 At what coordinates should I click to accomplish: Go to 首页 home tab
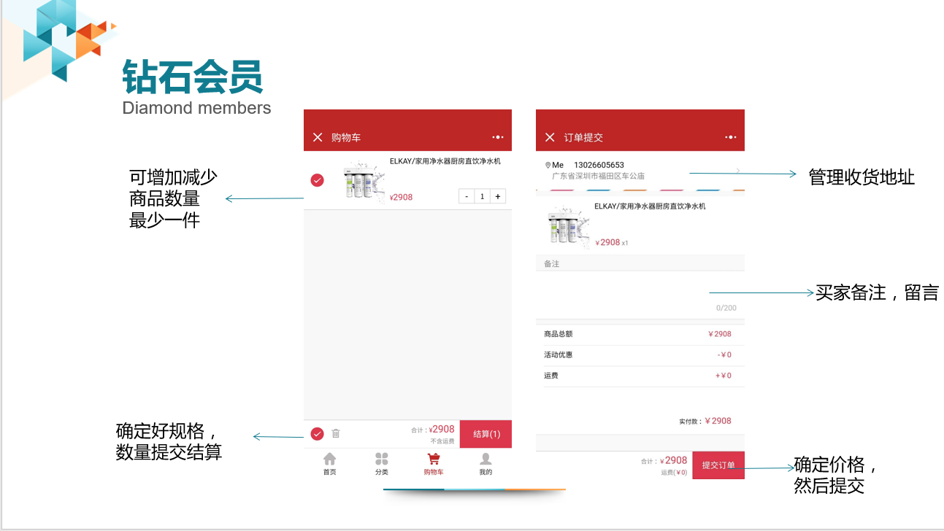click(x=330, y=463)
